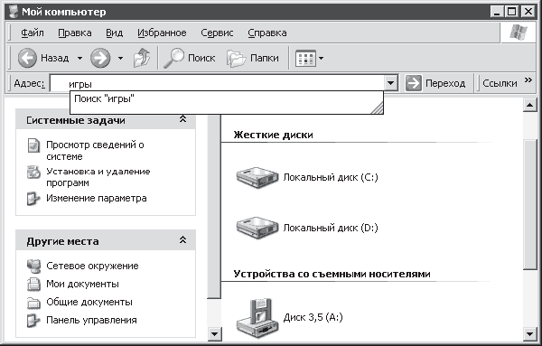Click Изменение параметра icon

[x=33, y=199]
